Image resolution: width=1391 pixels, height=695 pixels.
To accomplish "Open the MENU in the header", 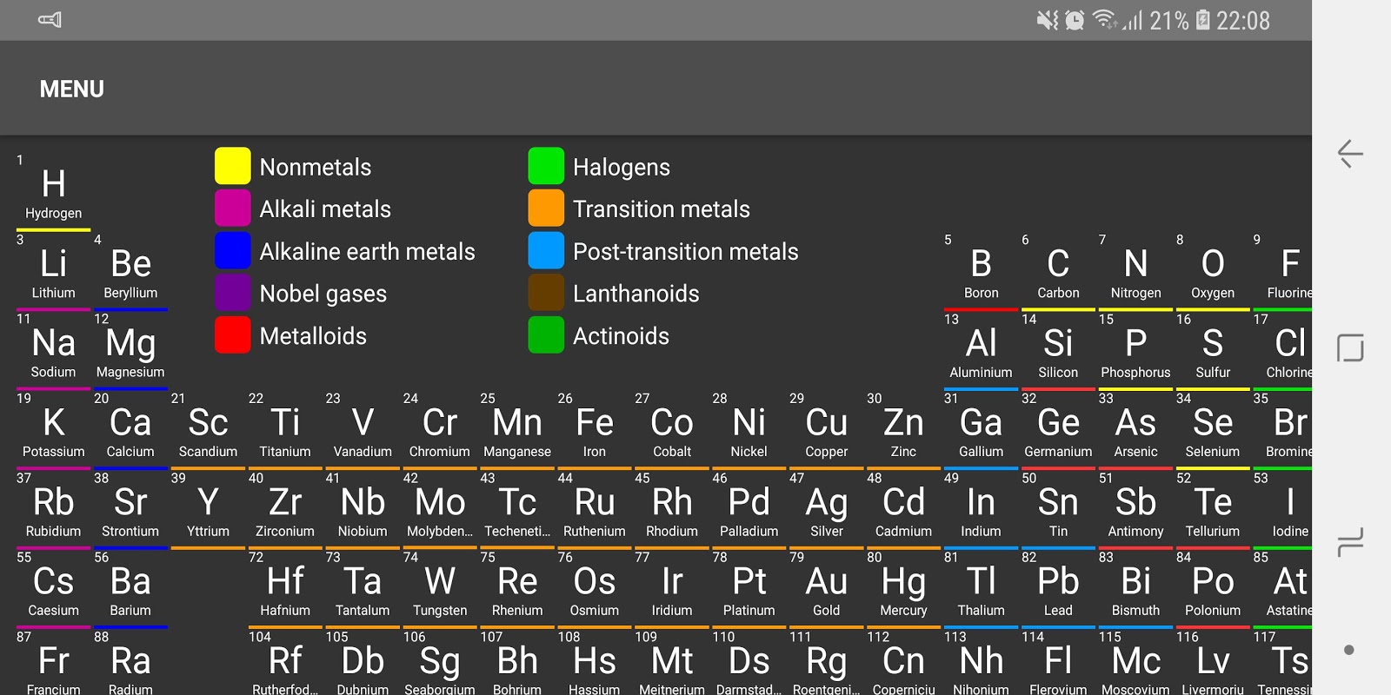I will pyautogui.click(x=71, y=89).
